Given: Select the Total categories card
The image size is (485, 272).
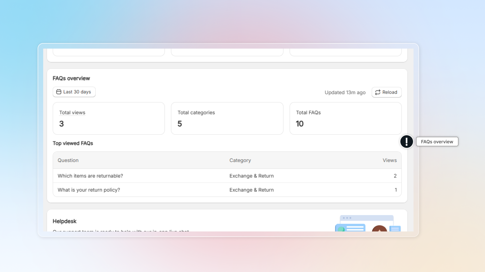Looking at the screenshot, I should [227, 118].
